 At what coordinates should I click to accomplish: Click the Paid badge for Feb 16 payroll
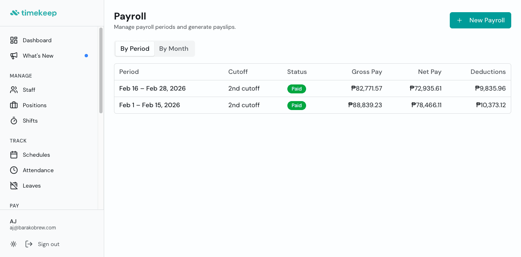coord(297,89)
